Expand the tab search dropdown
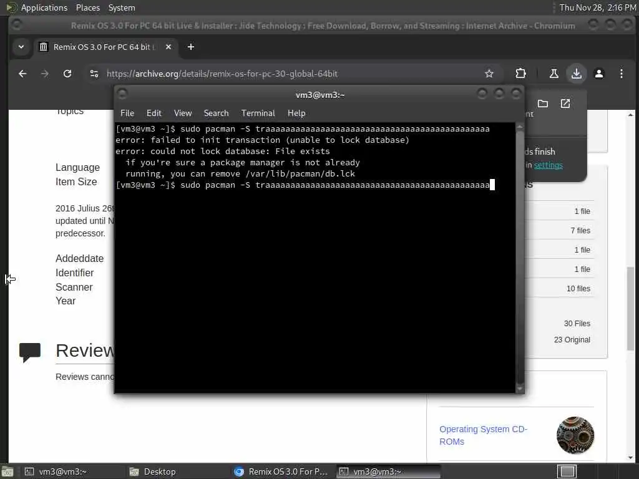The height and width of the screenshot is (479, 639). coord(21,47)
